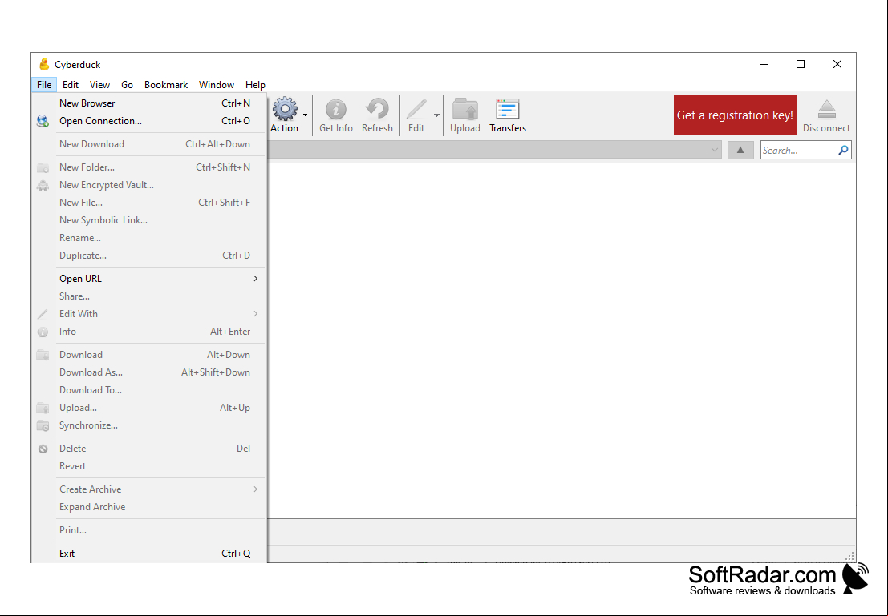Viewport: 888px width, 616px height.
Task: Click the New Folder menu icon
Action: tap(43, 167)
